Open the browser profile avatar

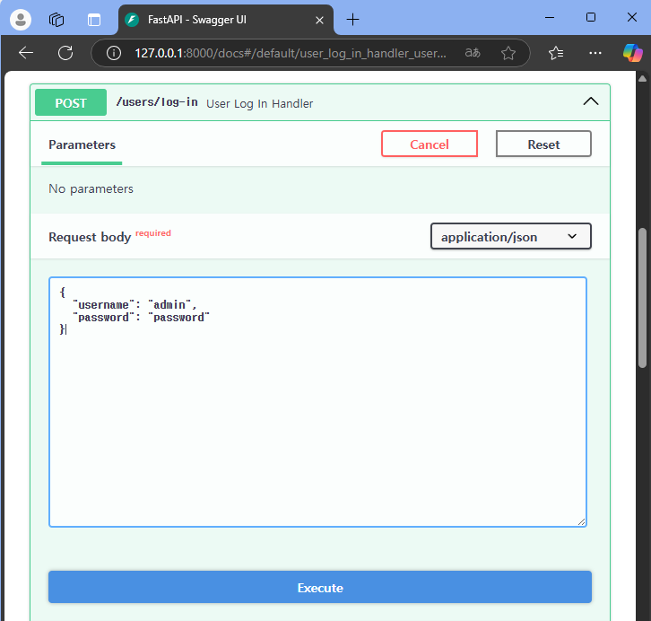click(21, 20)
